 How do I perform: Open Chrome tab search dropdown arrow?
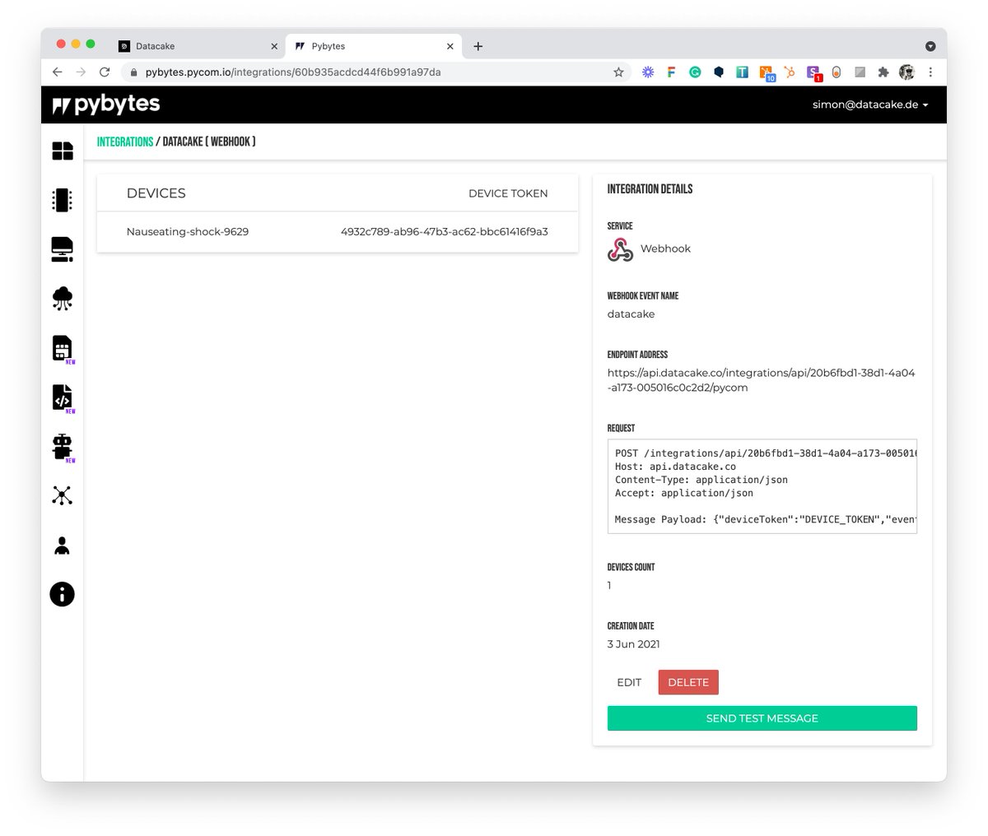930,46
